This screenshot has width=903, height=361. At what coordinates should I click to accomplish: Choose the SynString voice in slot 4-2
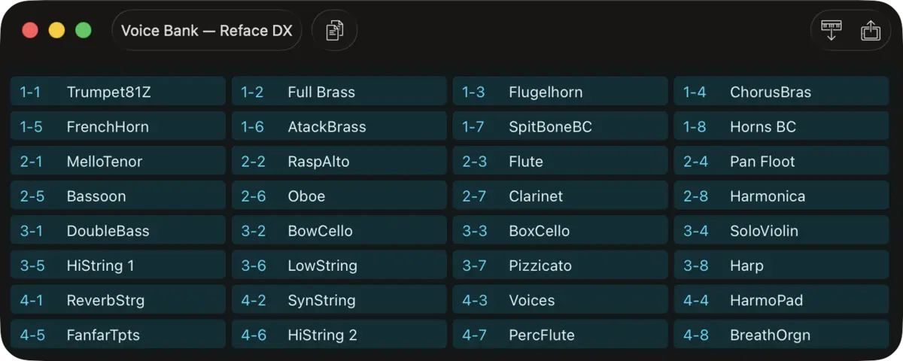(339, 299)
